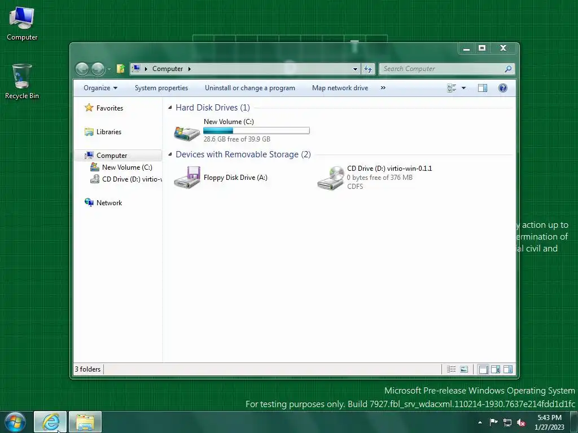
Task: Click 3 folders in the status bar
Action: pos(87,369)
